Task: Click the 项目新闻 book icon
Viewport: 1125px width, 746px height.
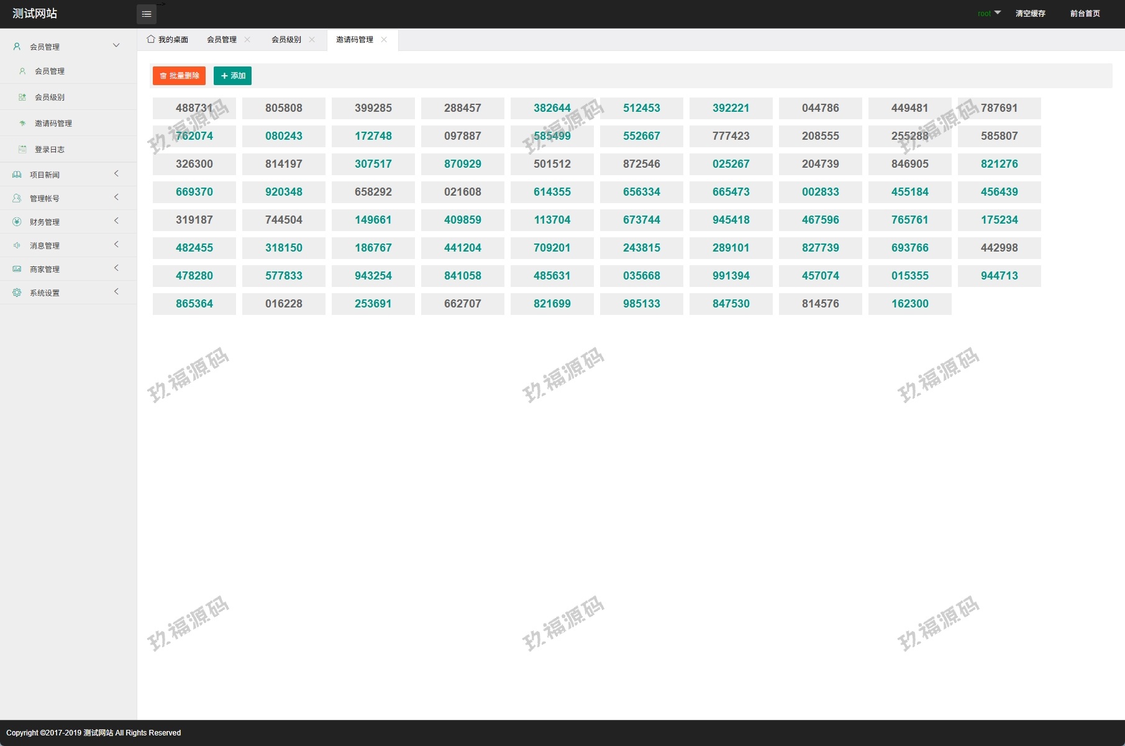Action: coord(17,175)
